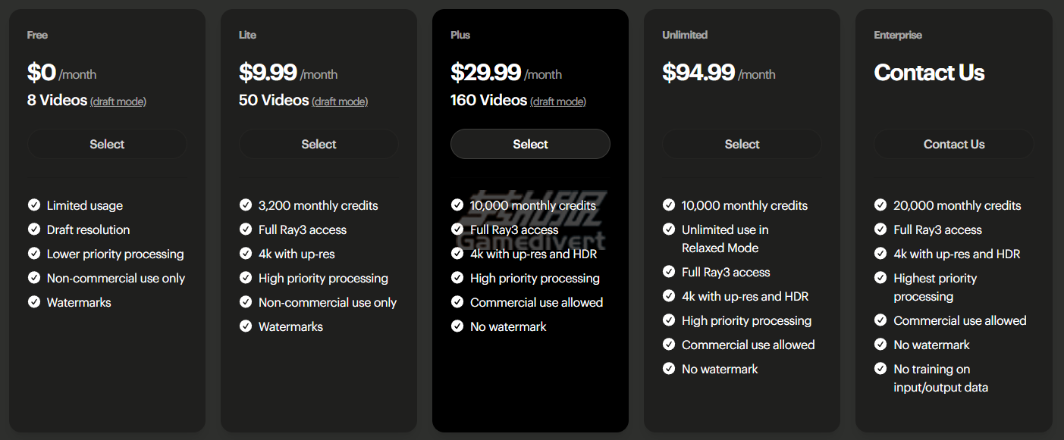Select the Unlimited $94.99 plan
Viewport: 1064px width, 440px height.
[742, 144]
